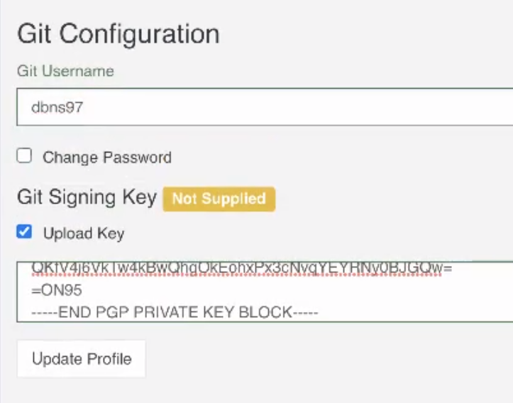Click the Git Configuration heading
The height and width of the screenshot is (403, 513).
(118, 34)
